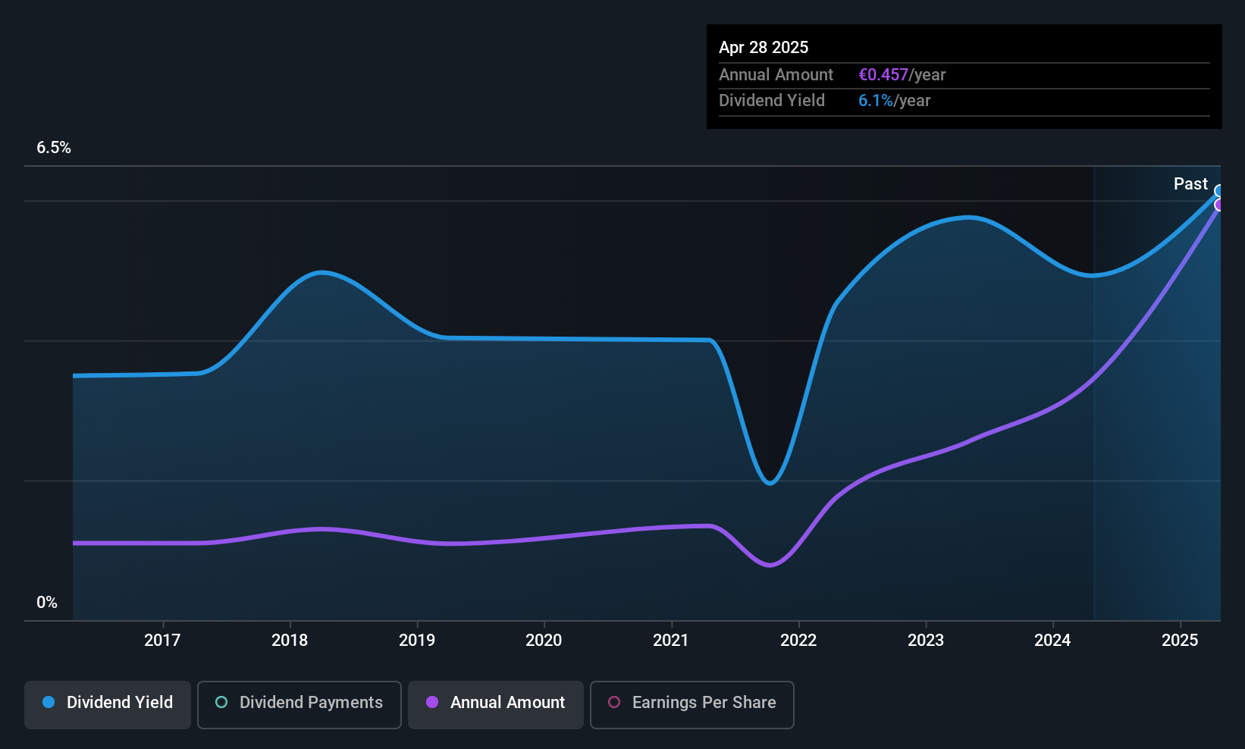Click the Annual Amount row label in tooltip
The image size is (1245, 749).
point(776,74)
